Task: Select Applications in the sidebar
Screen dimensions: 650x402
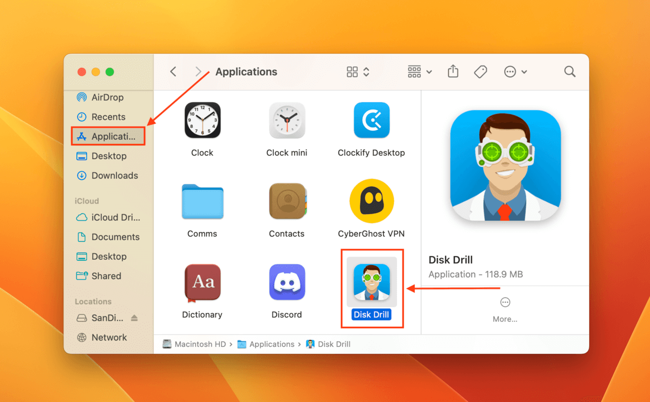Action: 108,136
